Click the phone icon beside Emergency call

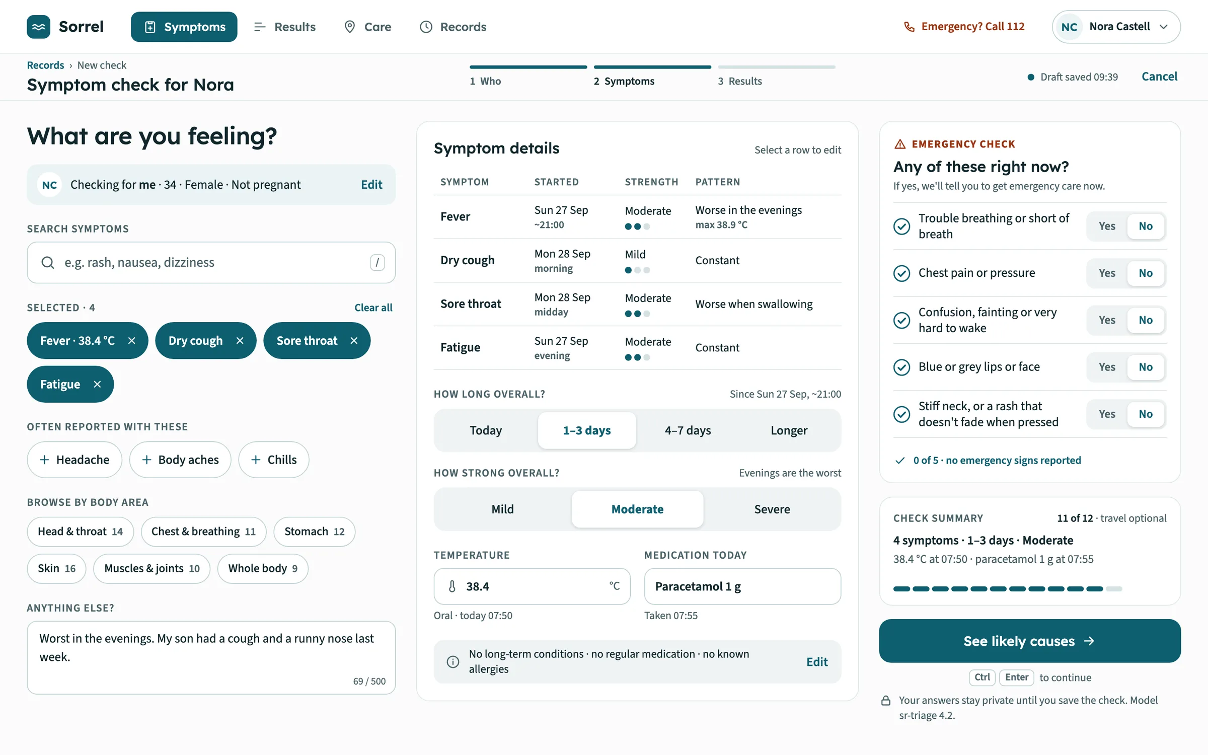909,27
